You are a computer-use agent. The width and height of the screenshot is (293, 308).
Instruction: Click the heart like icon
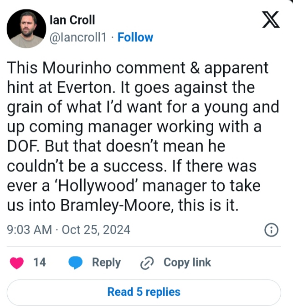pyautogui.click(x=17, y=263)
